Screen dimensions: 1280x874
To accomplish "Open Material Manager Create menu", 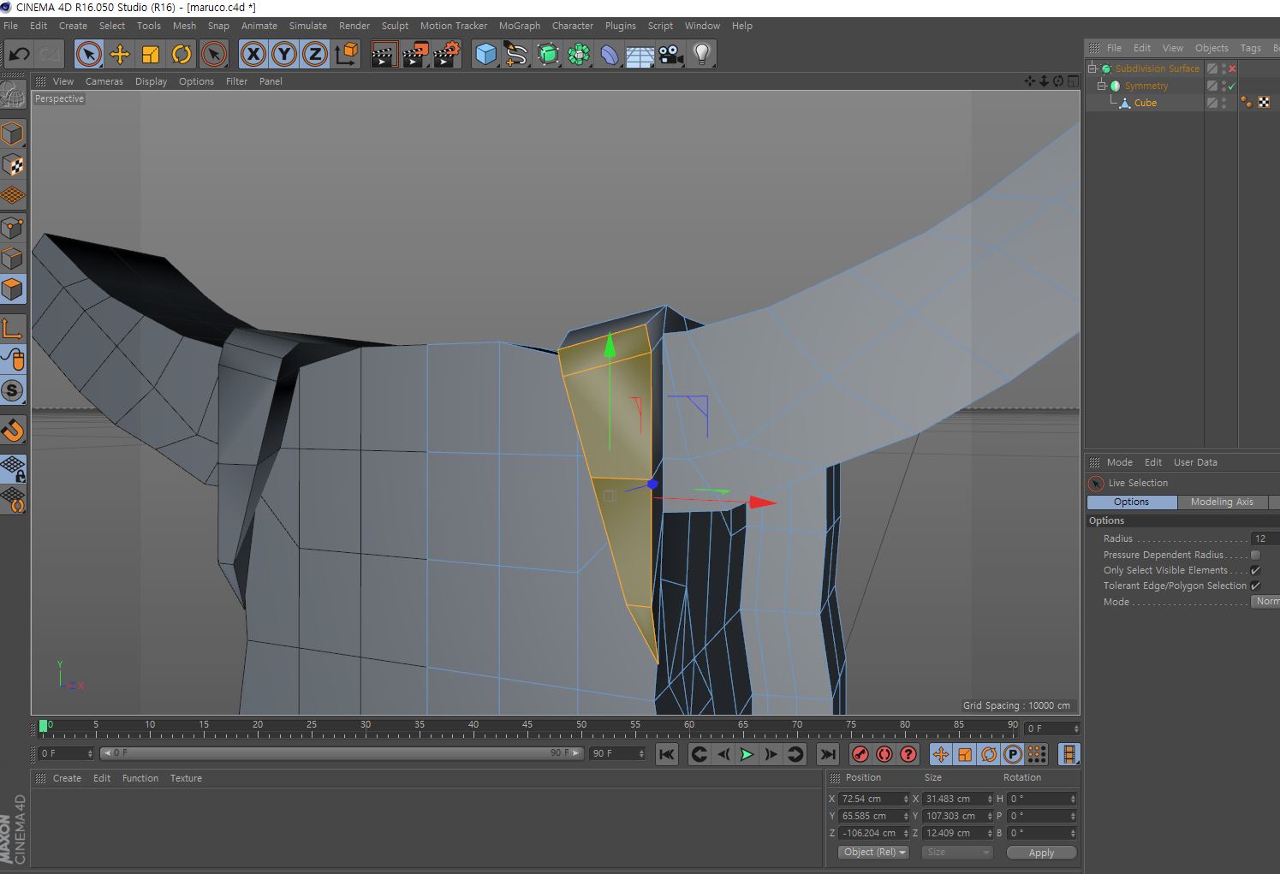I will [x=67, y=778].
